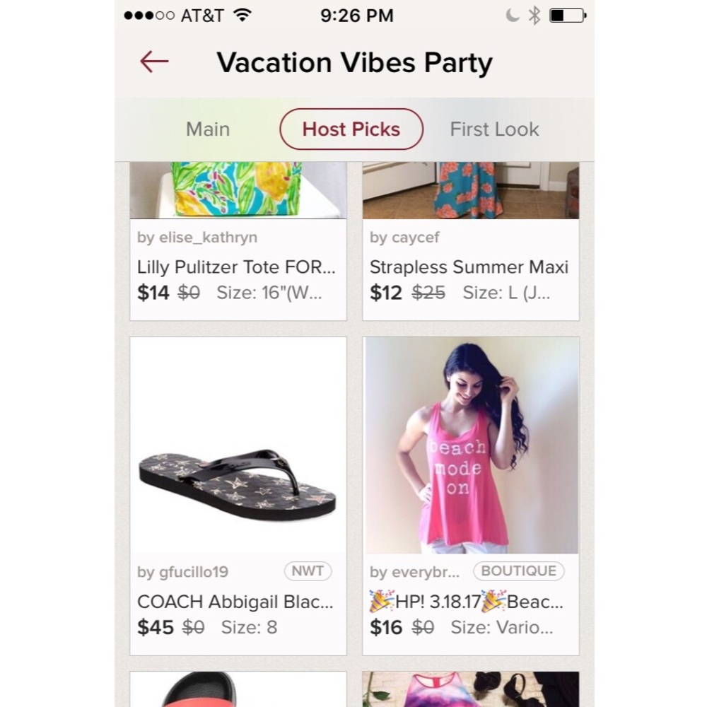Switch to the Main tab

point(208,129)
